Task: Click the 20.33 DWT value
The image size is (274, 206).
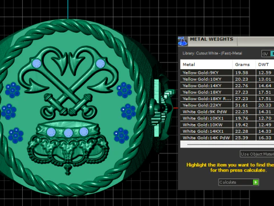Action: tap(265, 105)
